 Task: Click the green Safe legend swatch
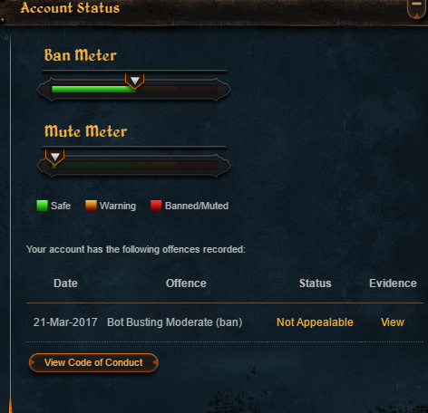coord(42,206)
